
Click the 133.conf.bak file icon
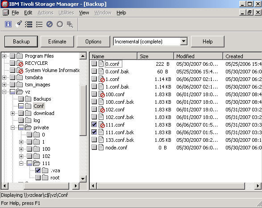pos(101,140)
